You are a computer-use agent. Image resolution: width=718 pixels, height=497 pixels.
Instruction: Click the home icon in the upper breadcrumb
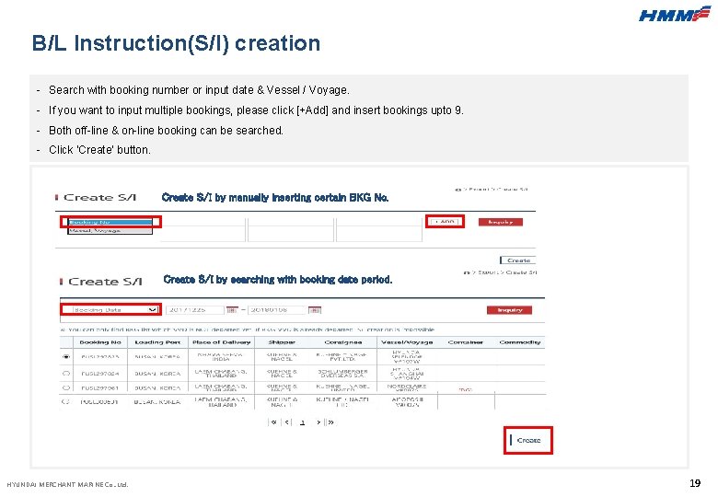[x=457, y=190]
